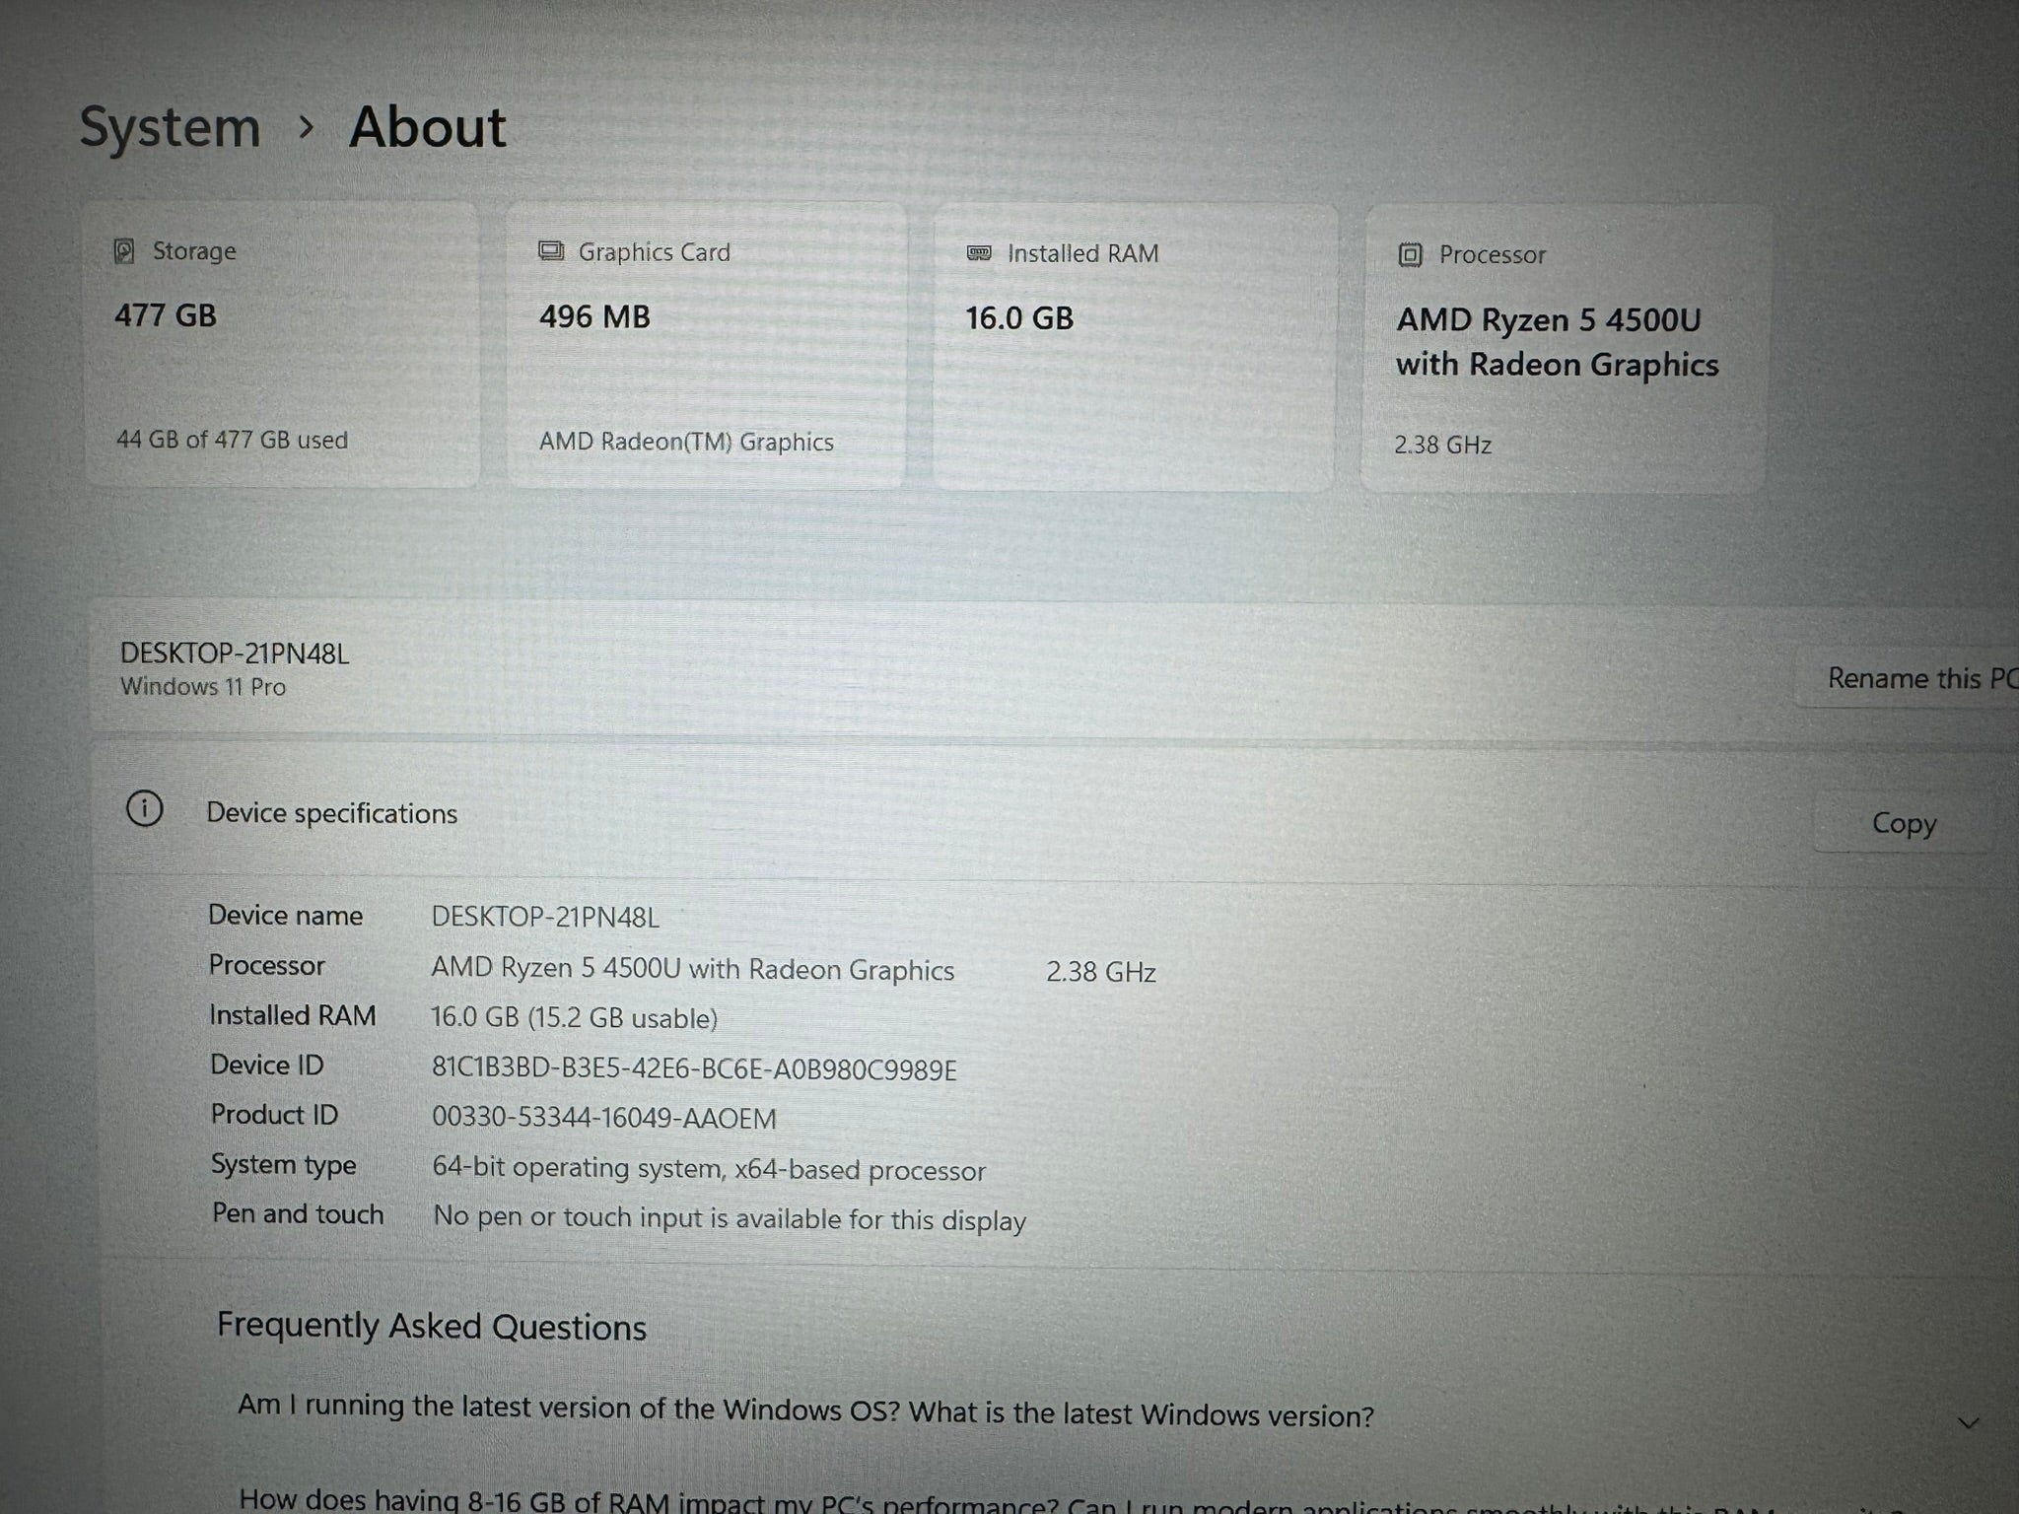Screen dimensions: 2019x1514
Task: Click the breadcrumb chevron after System
Action: [307, 127]
